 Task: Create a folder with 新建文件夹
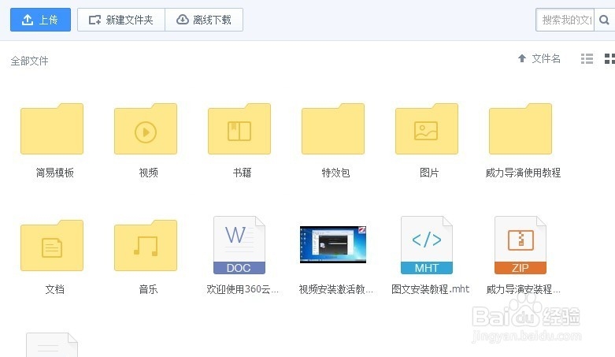pos(121,20)
